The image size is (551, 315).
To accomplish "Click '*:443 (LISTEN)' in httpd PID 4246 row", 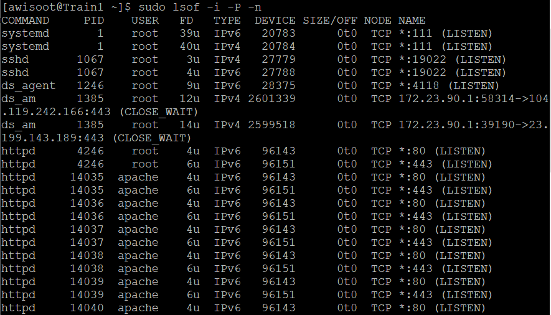I will pyautogui.click(x=446, y=164).
